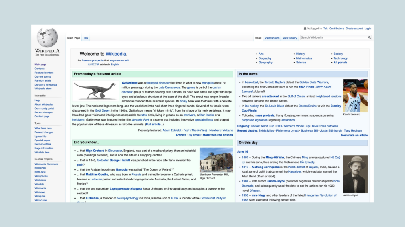405x227 pixels.
Task: Open the Create account link
Action: pos(354,28)
